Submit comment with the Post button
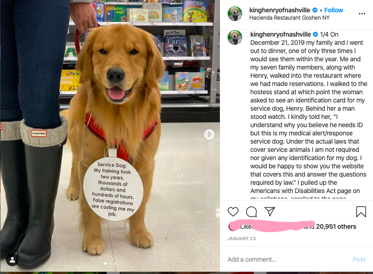This screenshot has width=373, height=274. coord(359,259)
